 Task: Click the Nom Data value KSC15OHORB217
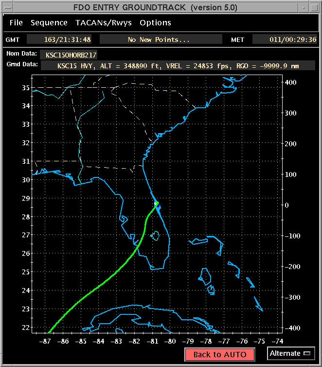tap(69, 55)
